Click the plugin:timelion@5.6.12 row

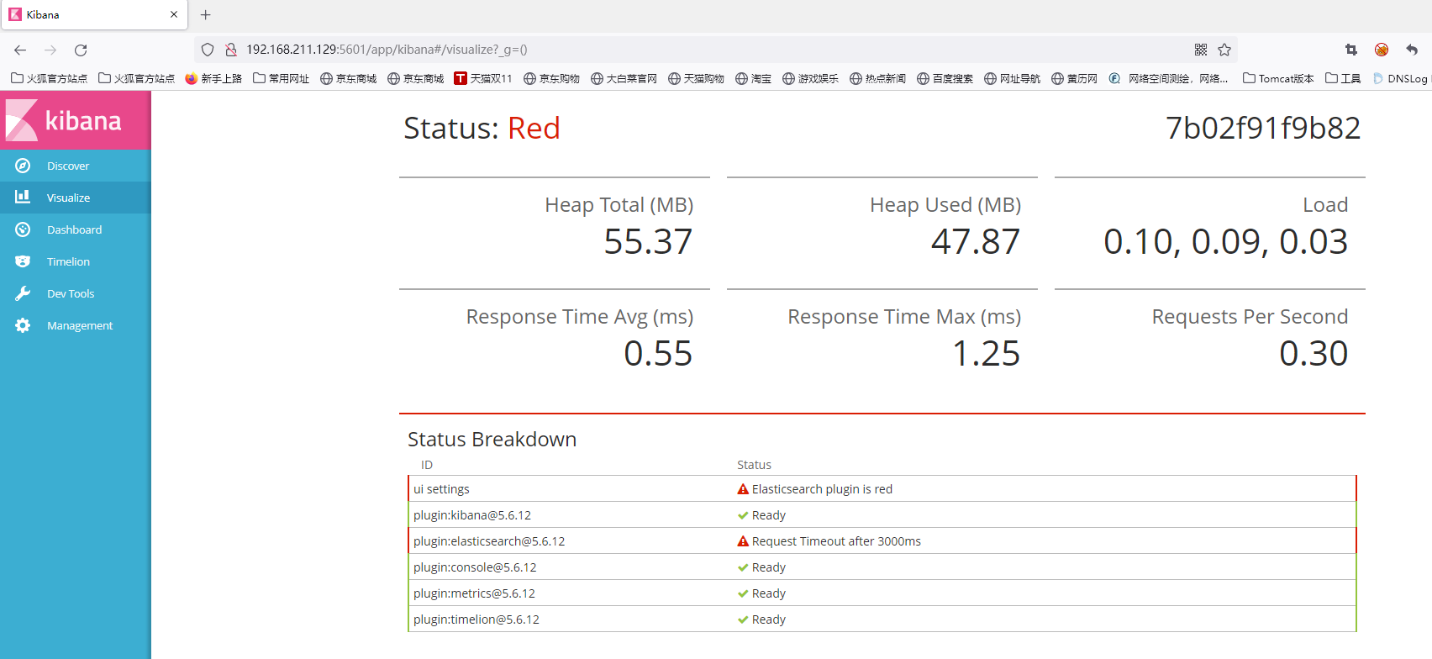point(882,619)
